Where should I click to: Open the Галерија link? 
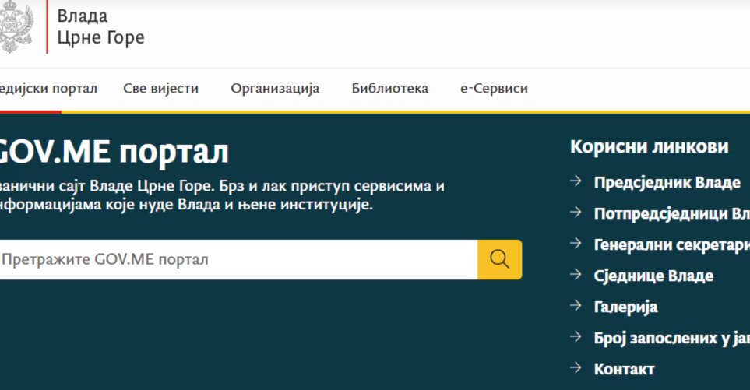pyautogui.click(x=625, y=307)
